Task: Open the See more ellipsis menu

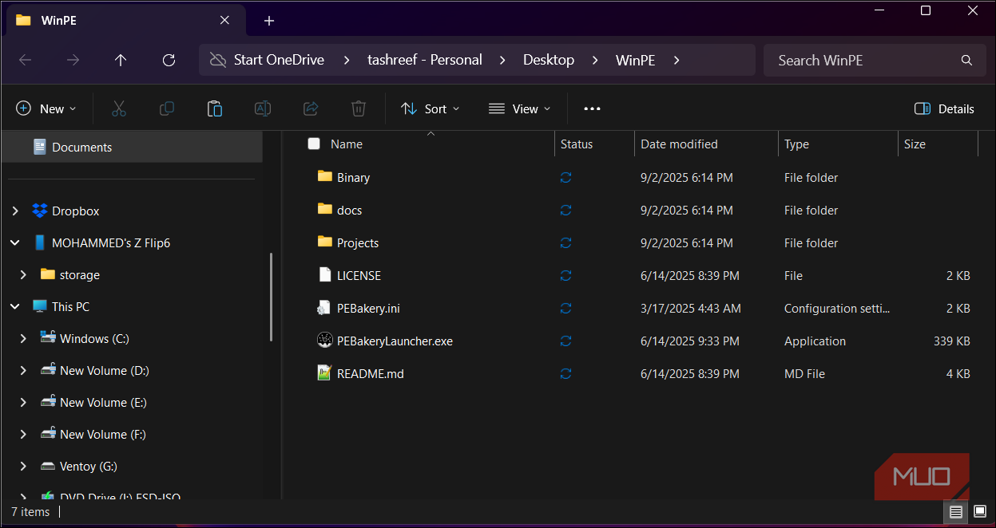Action: [x=592, y=108]
